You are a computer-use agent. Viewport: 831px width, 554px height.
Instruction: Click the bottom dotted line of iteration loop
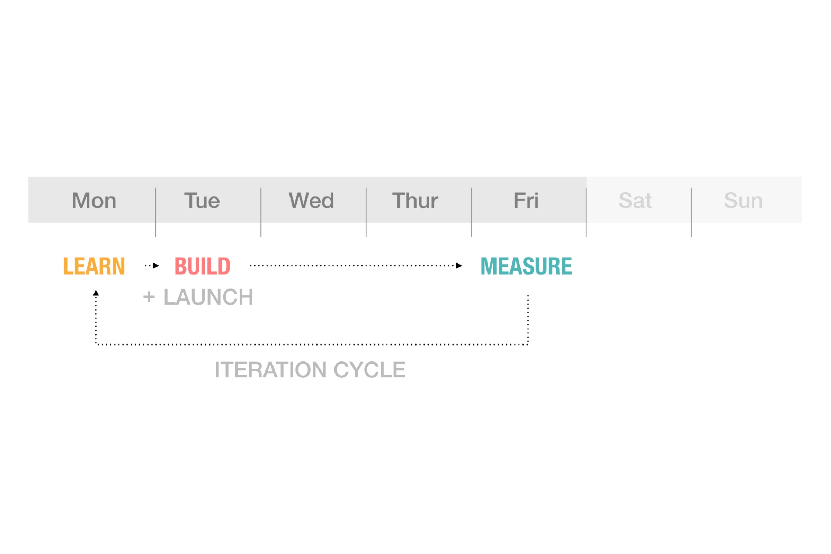tap(312, 345)
